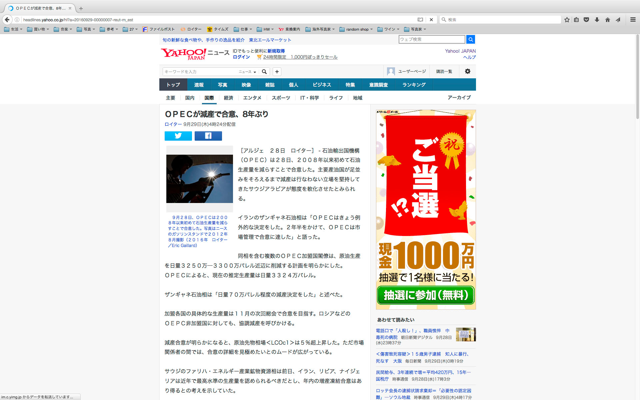The width and height of the screenshot is (640, 400).
Task: Select the 経済 sub-category tab
Action: click(228, 98)
